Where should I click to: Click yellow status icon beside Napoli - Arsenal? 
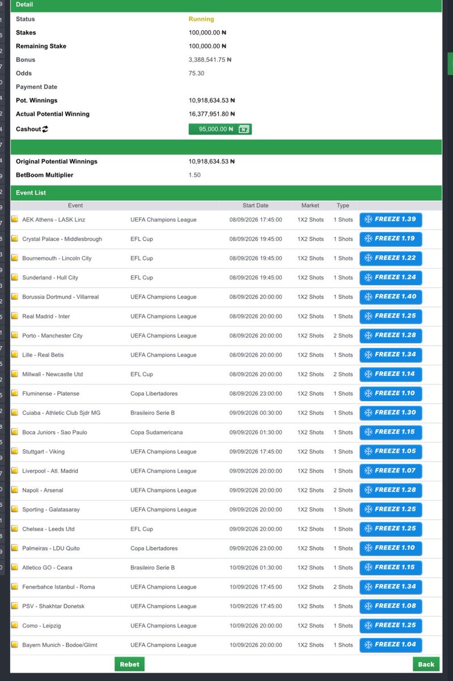pyautogui.click(x=15, y=490)
